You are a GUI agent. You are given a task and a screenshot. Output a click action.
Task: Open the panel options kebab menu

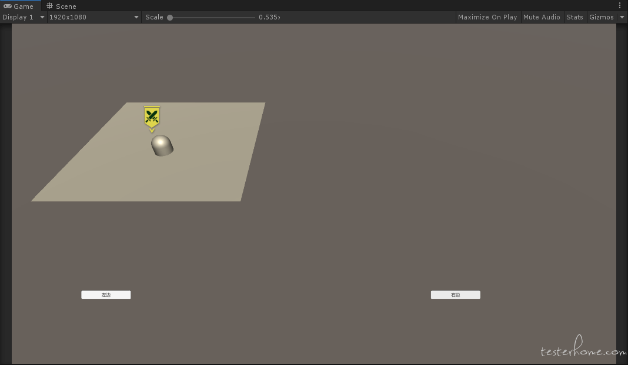click(x=620, y=6)
